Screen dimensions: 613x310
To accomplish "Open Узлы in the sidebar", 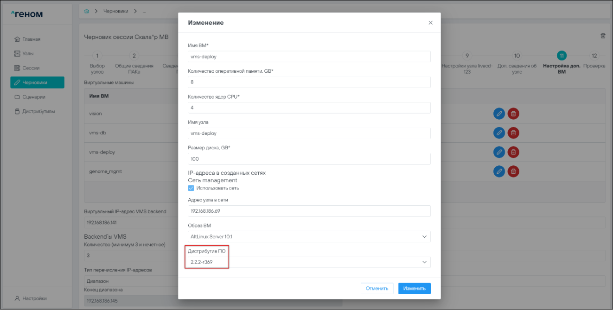I will 28,53.
